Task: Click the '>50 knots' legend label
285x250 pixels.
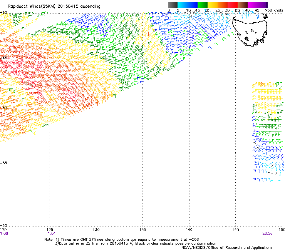Action: (274, 10)
